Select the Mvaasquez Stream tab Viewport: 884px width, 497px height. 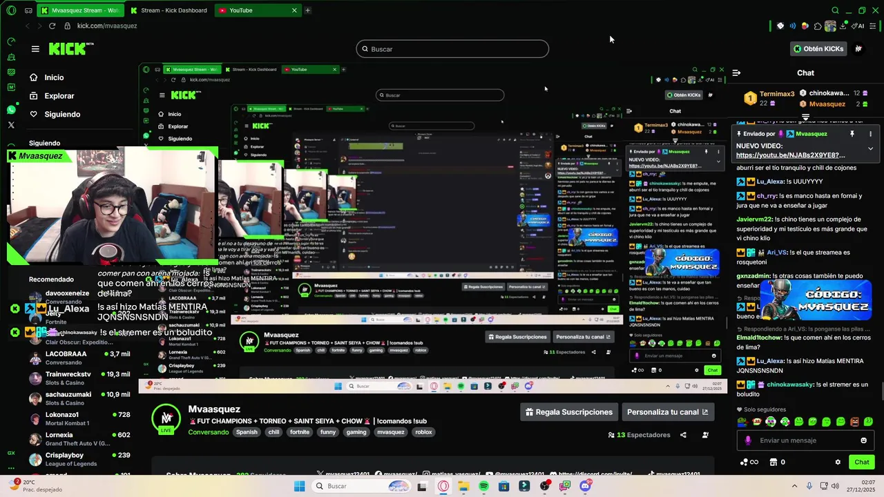point(81,10)
